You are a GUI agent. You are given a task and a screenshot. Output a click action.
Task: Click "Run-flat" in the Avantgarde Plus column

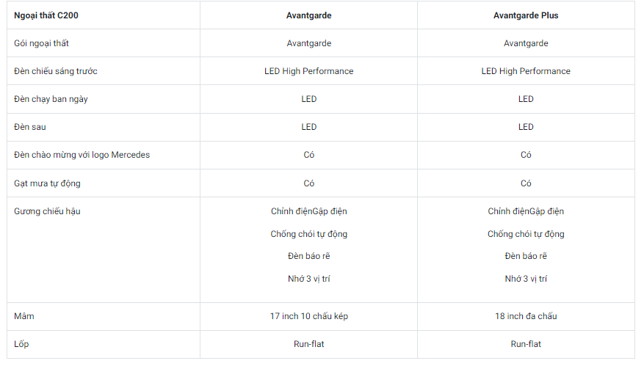(x=526, y=344)
